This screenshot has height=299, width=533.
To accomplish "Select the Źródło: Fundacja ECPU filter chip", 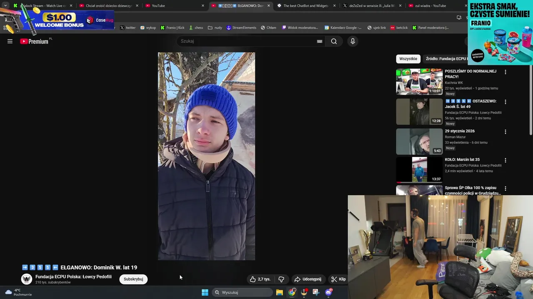I will (445, 59).
